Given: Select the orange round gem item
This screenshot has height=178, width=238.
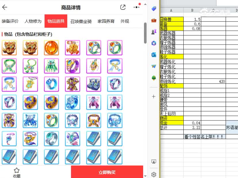Looking at the screenshot, I should click(x=51, y=48).
